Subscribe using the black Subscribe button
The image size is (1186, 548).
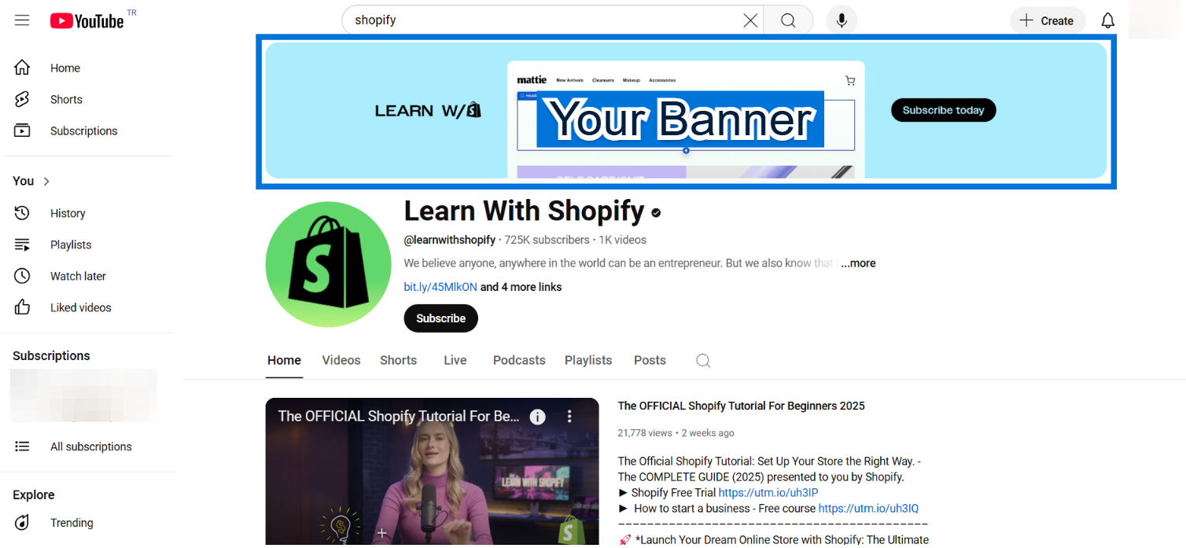pyautogui.click(x=440, y=318)
